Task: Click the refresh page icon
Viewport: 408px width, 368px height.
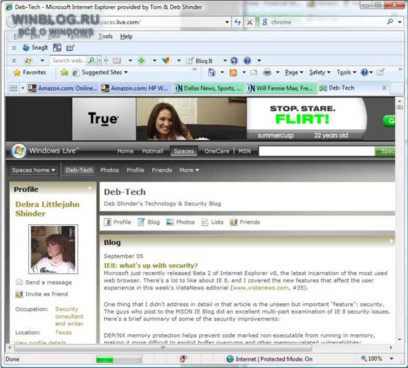Action: pyautogui.click(x=237, y=22)
